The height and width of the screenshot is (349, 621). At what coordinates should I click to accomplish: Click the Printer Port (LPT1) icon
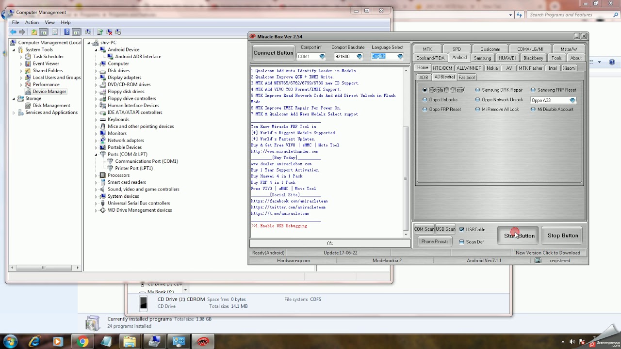[x=110, y=168]
